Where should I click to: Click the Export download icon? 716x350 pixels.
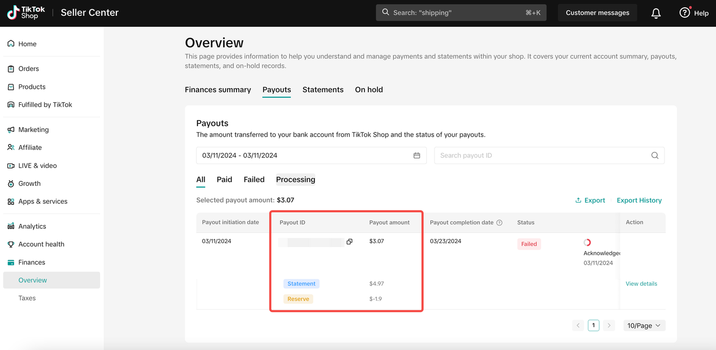tap(578, 200)
